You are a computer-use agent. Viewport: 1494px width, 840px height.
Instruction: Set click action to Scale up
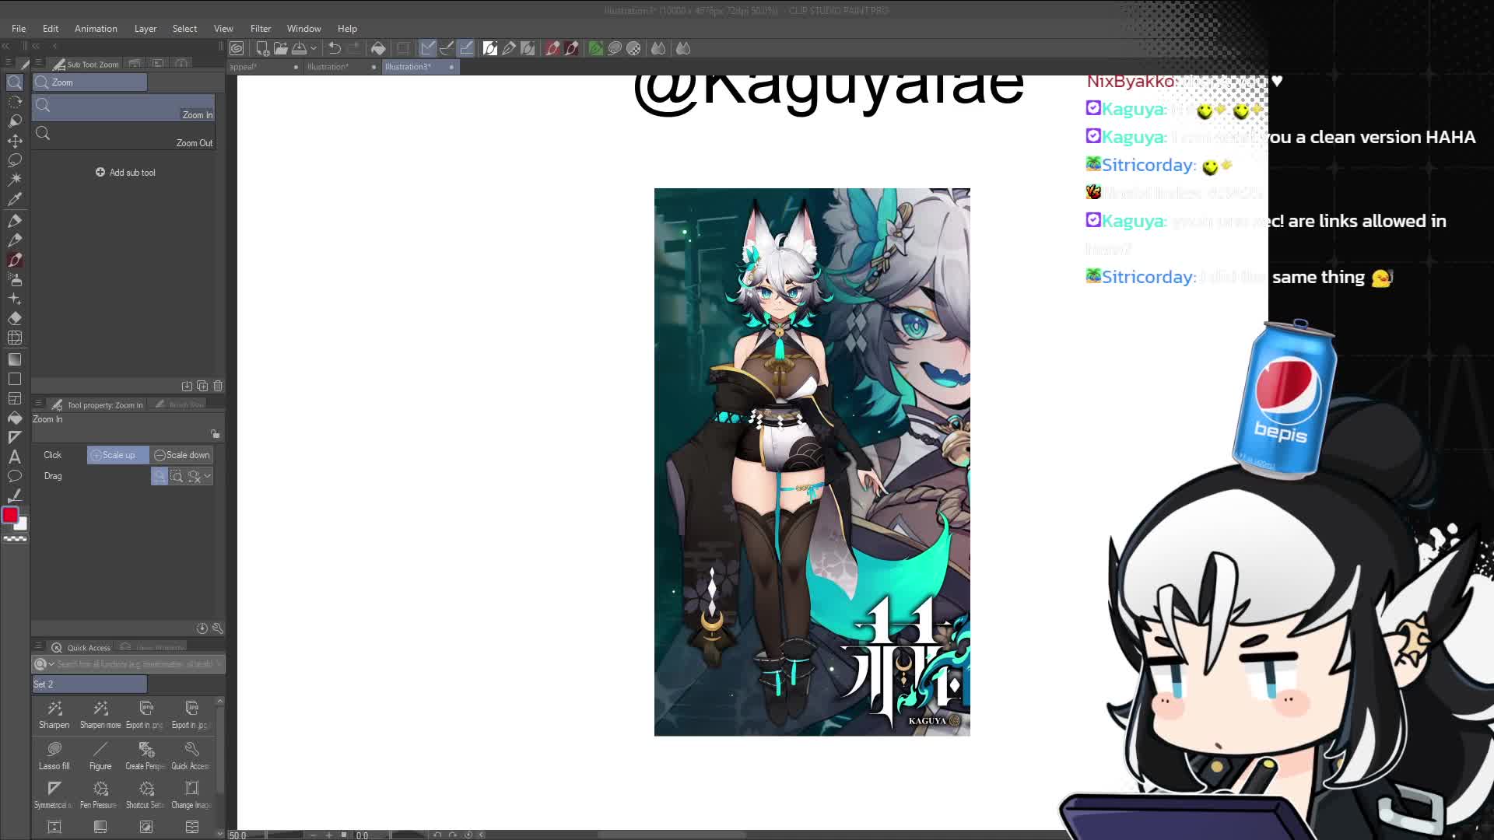[x=118, y=455]
